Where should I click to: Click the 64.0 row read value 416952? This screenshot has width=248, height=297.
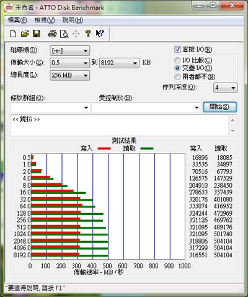(x=223, y=206)
